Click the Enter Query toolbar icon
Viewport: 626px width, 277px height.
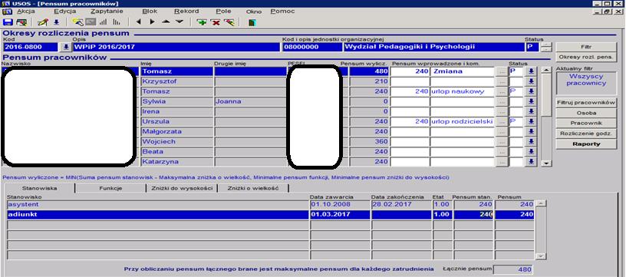[x=77, y=22]
